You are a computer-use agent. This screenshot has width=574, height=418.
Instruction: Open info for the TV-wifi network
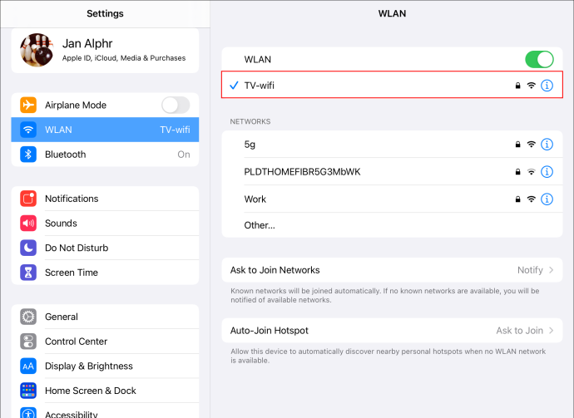547,86
